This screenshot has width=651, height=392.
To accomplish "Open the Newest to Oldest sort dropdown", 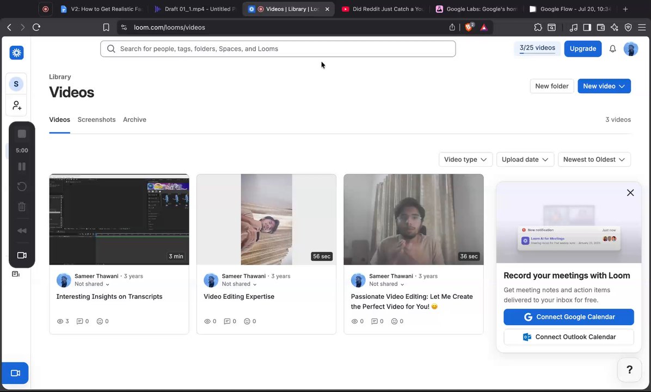I will tap(594, 160).
